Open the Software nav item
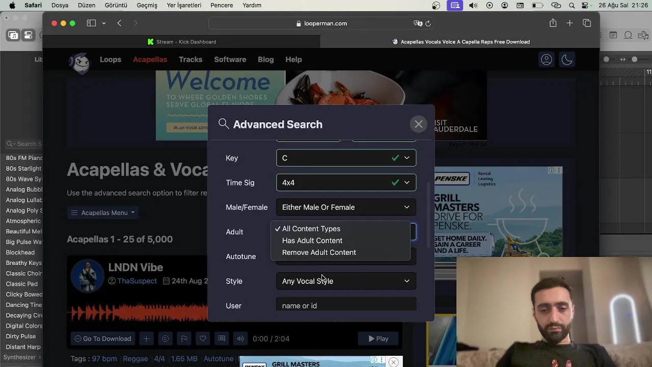Viewport: 652px width, 367px height. tap(230, 60)
